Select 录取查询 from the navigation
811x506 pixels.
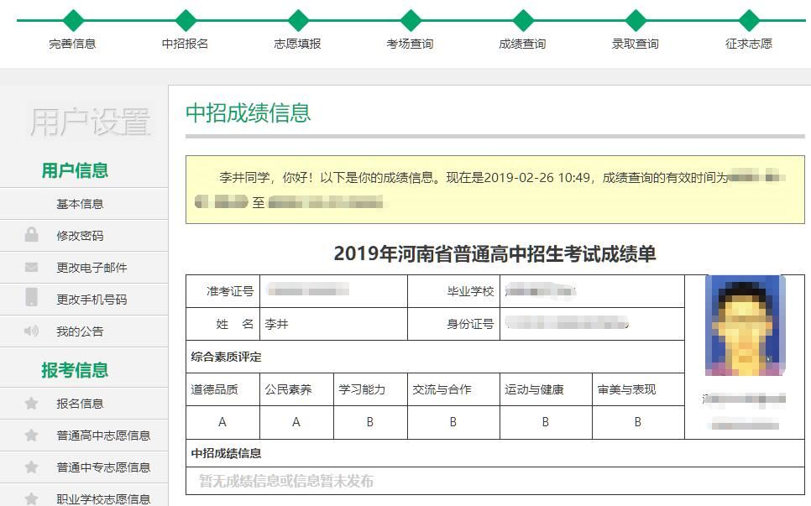(x=636, y=44)
